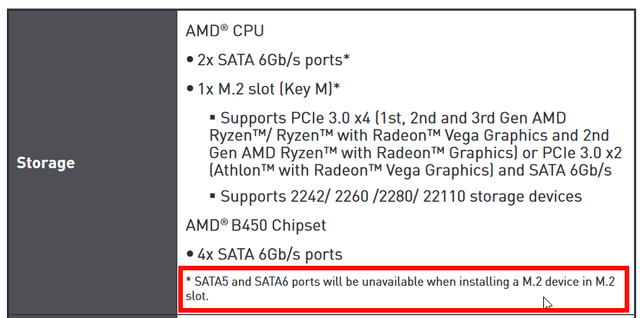The width and height of the screenshot is (640, 318).
Task: Select the "4x SATA 6Gb/s ports" line
Action: [270, 253]
